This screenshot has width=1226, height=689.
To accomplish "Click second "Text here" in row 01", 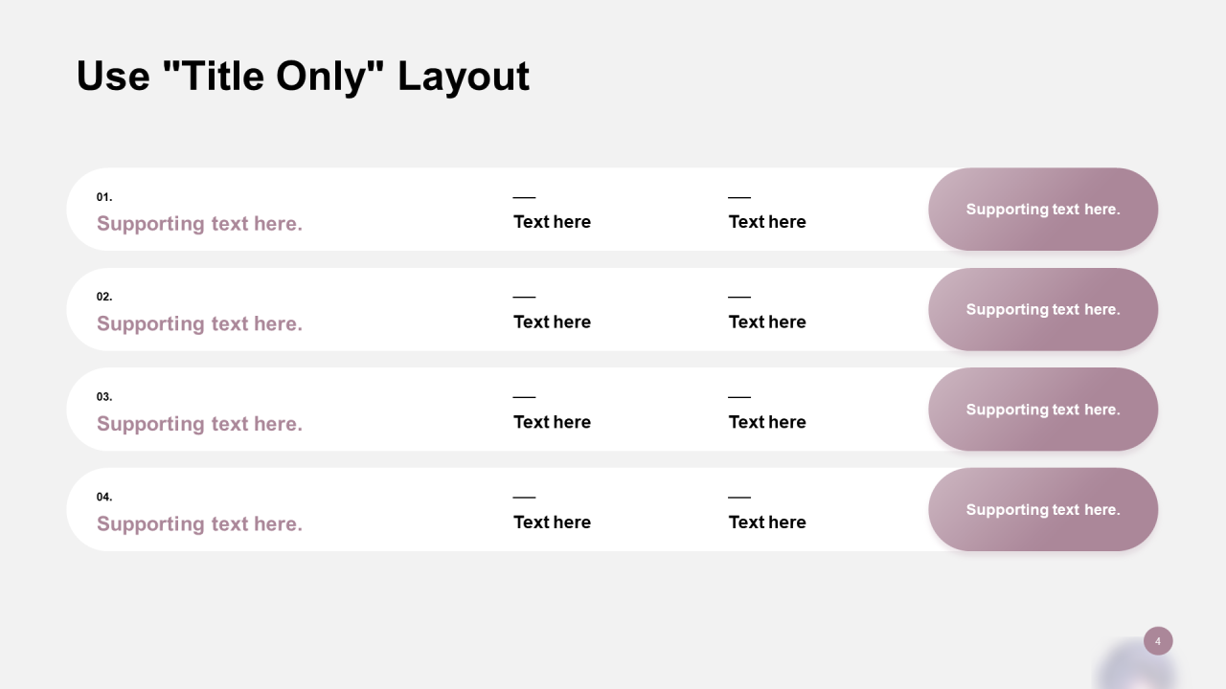I will (x=767, y=222).
